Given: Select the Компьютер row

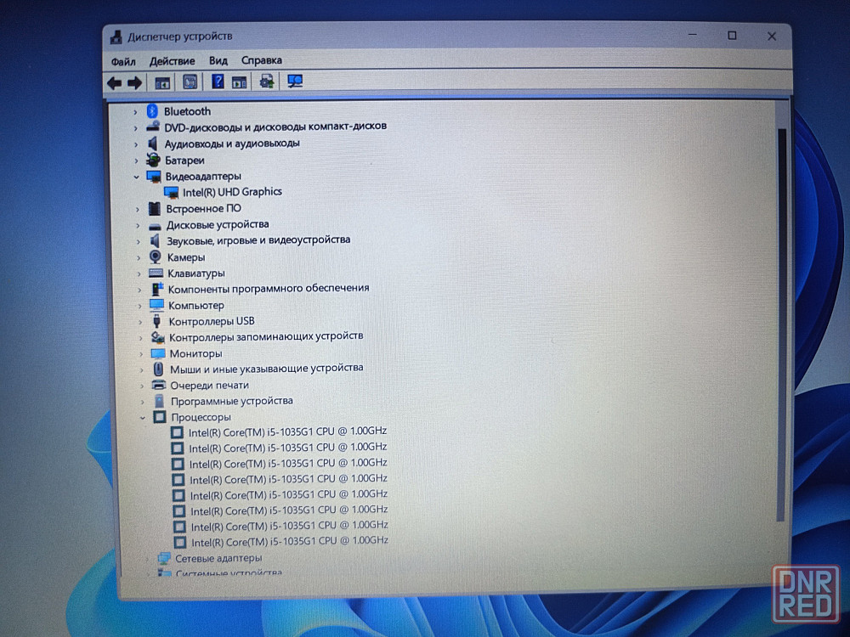Looking at the screenshot, I should [195, 306].
